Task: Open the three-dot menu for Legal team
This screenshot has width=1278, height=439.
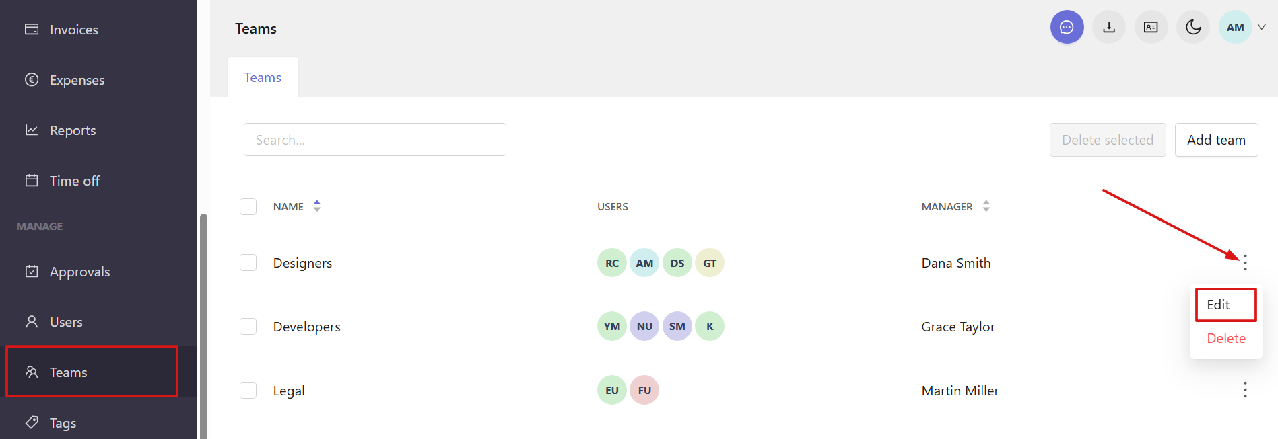Action: pos(1245,390)
